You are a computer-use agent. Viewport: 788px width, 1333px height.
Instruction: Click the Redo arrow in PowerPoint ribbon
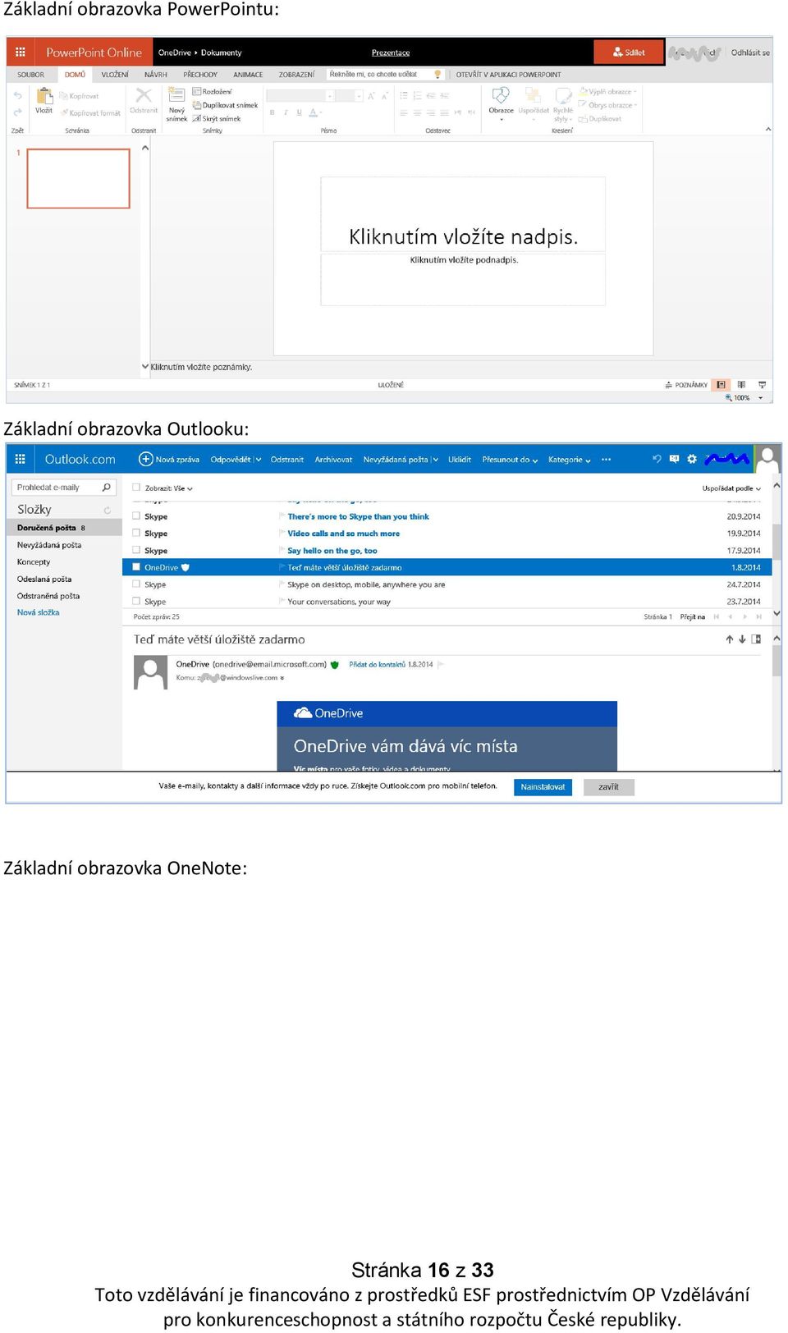pos(17,112)
